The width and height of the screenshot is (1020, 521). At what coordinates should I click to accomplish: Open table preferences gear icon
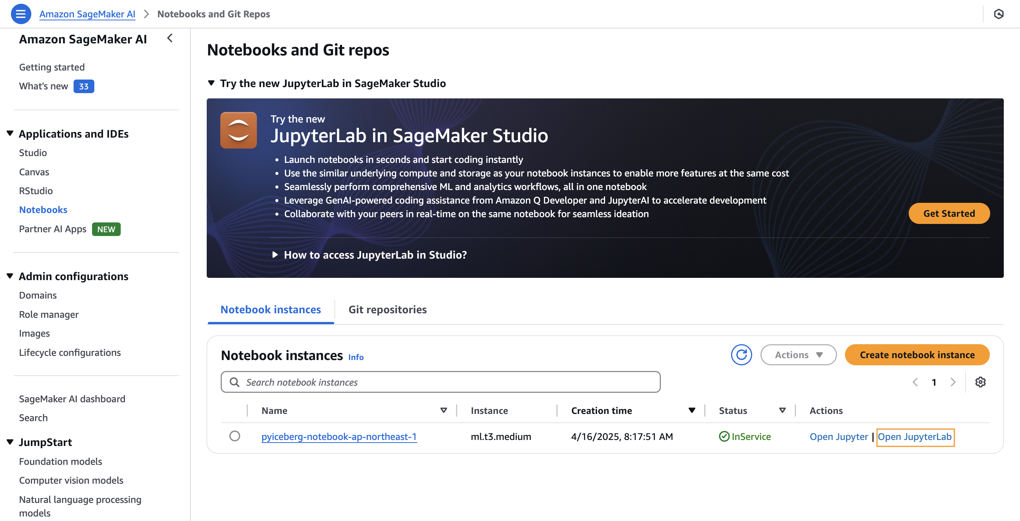pos(980,382)
